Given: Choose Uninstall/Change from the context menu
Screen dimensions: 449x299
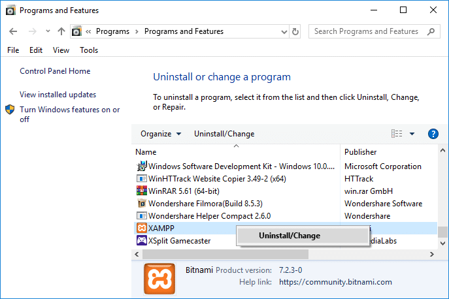Looking at the screenshot, I should click(x=290, y=236).
